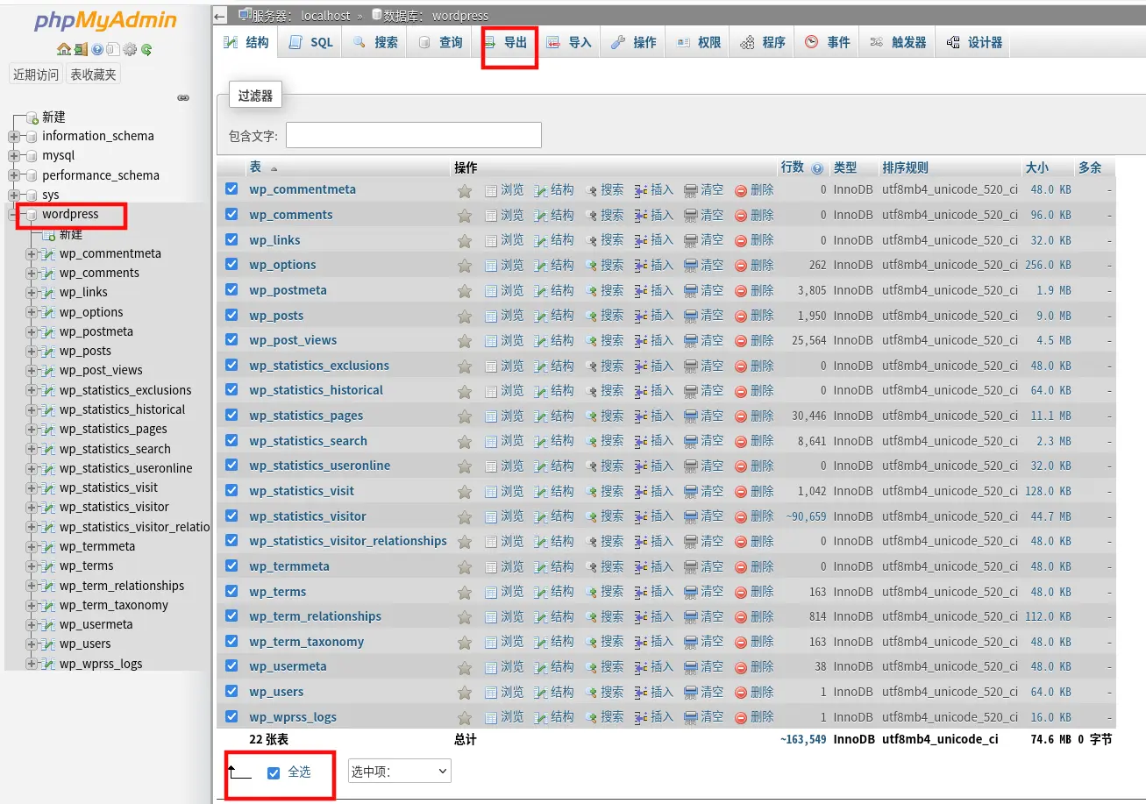Click the wp_usermeta table icon in the navigation tree
The height and width of the screenshot is (804, 1146).
(48, 624)
